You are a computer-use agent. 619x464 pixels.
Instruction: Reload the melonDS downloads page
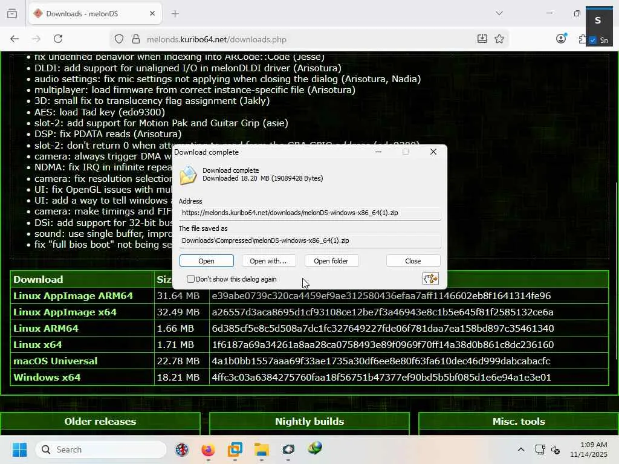[x=58, y=39]
